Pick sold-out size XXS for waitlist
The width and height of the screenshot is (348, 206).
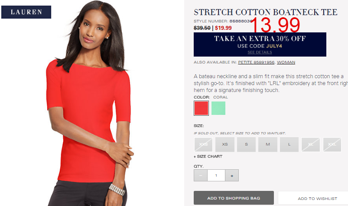point(203,145)
